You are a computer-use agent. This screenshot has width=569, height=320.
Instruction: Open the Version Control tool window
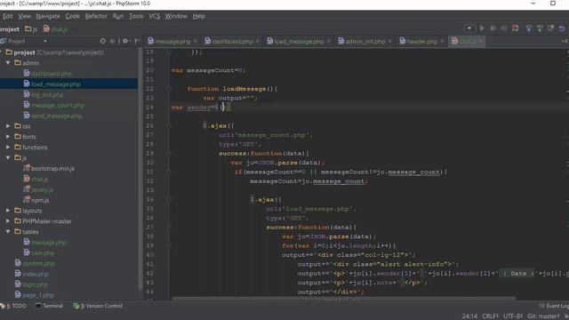click(98, 306)
